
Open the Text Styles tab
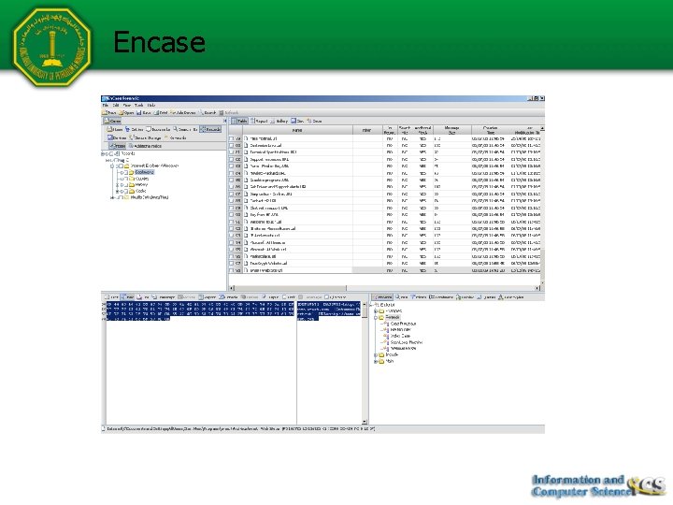click(x=510, y=297)
